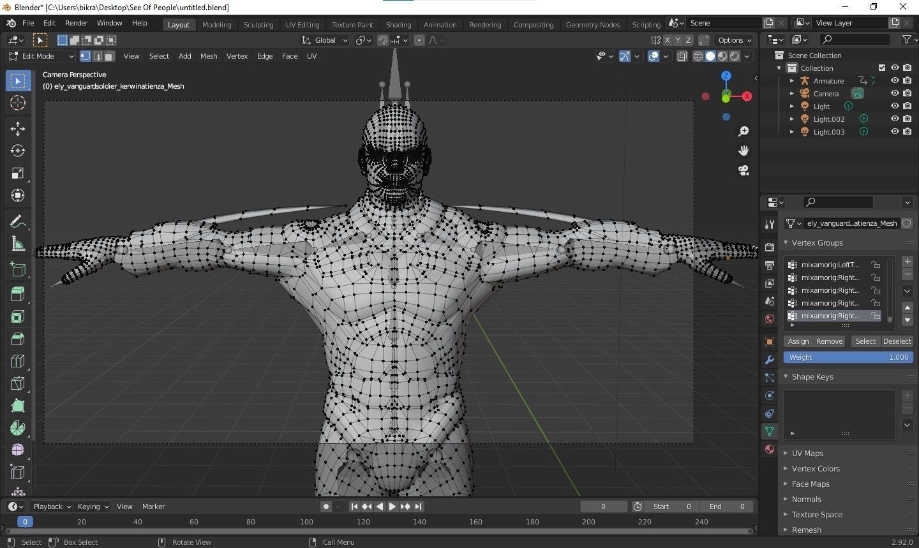
Task: Switch to the UV Editing workspace tab
Action: coord(303,25)
